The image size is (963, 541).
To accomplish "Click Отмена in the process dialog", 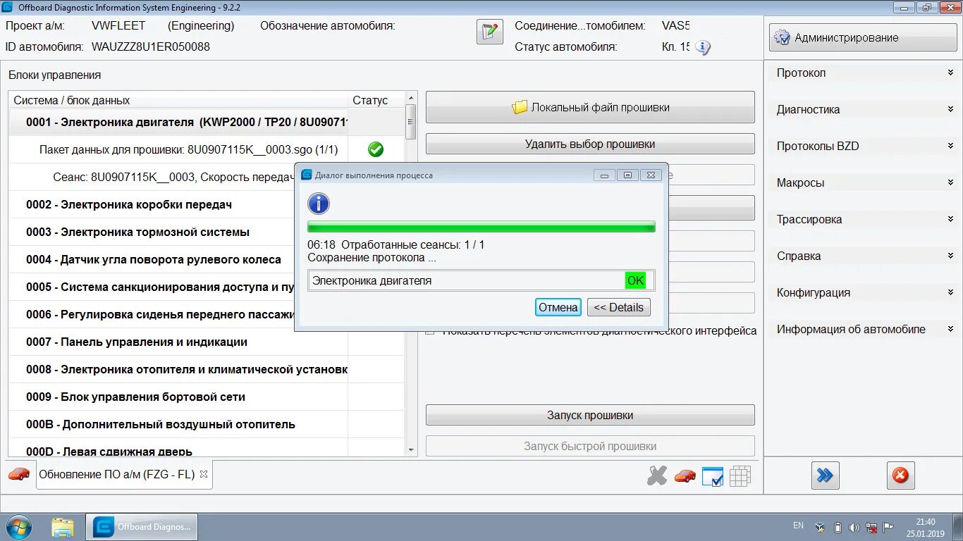I will (558, 307).
